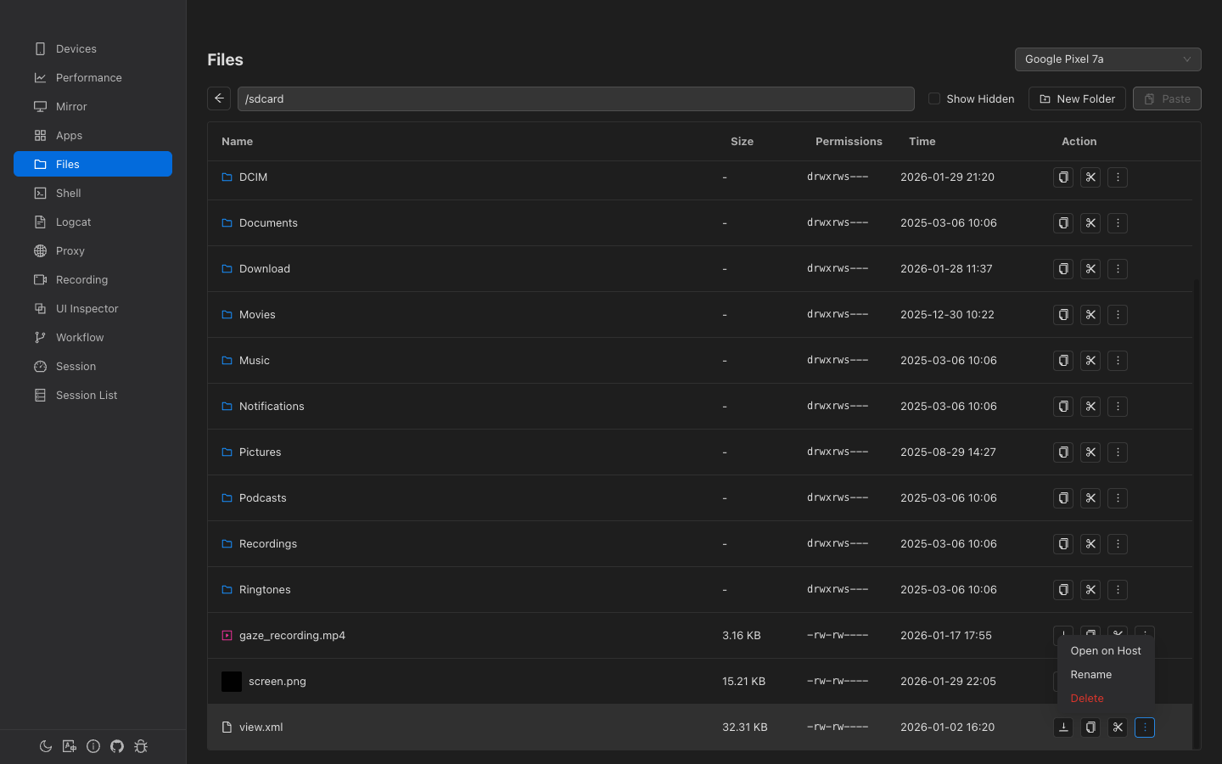The width and height of the screenshot is (1222, 764).
Task: Switch language using the translate icon
Action: (69, 746)
